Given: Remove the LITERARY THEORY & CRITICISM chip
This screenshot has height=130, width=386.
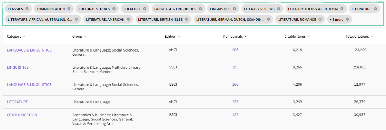Looking at the screenshot, I should [x=342, y=9].
